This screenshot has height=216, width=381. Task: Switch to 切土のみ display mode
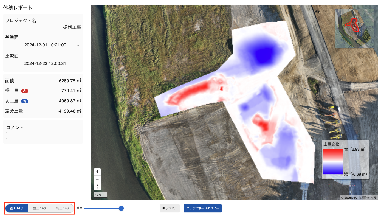[x=63, y=208]
